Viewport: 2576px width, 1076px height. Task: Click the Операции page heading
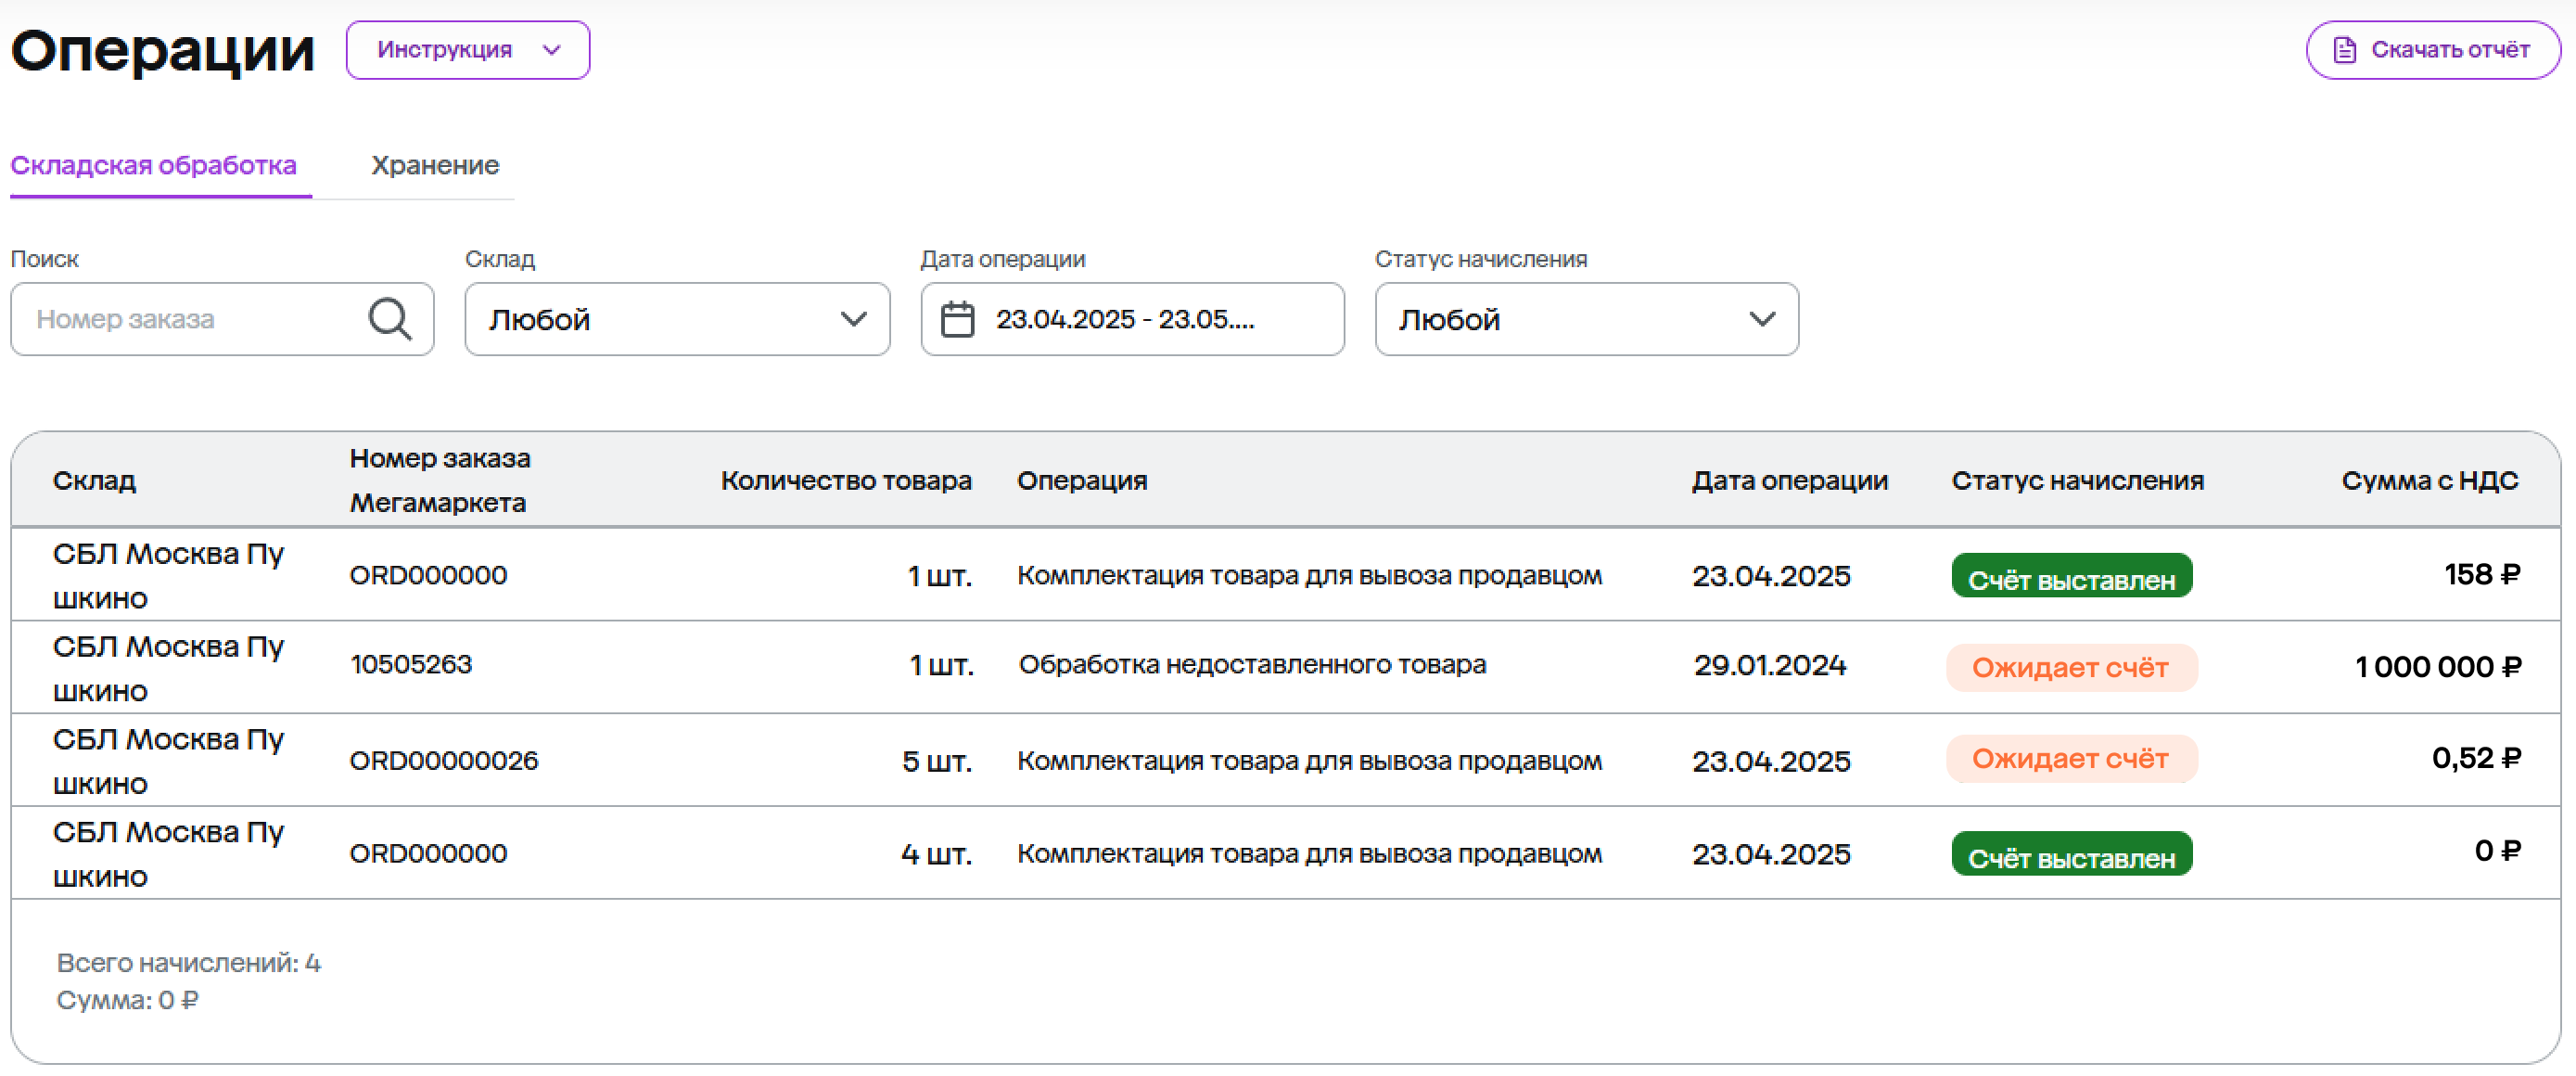point(163,50)
